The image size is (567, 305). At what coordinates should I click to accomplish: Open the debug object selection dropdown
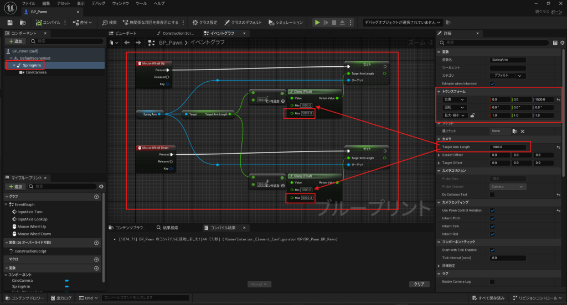click(403, 23)
